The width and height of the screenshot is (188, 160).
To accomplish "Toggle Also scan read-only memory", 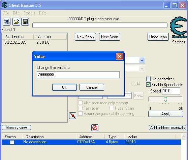I will tap(80, 103).
